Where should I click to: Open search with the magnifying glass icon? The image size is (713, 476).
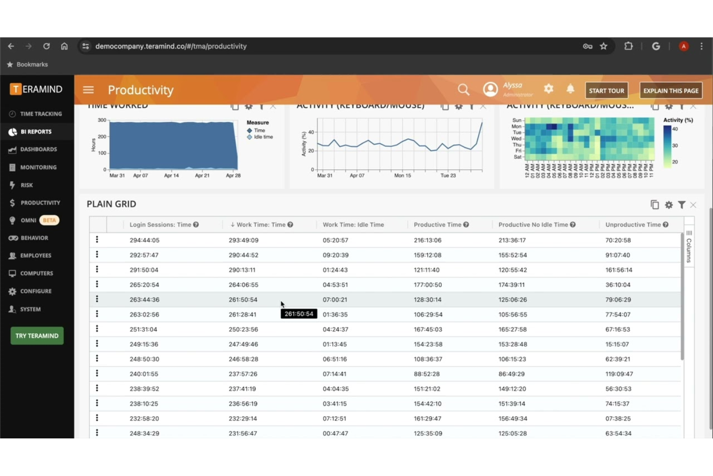(463, 89)
